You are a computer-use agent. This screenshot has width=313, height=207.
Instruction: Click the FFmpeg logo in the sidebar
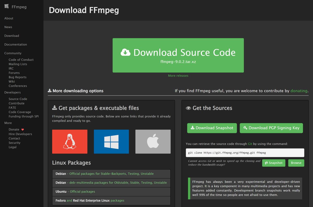point(7,7)
